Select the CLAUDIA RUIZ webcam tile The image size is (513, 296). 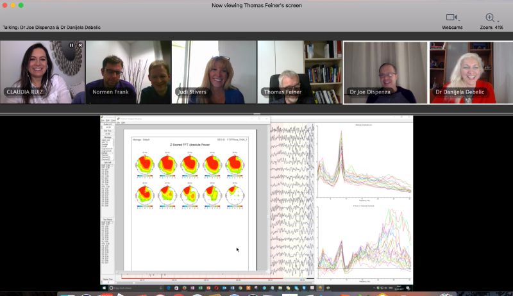[42, 72]
